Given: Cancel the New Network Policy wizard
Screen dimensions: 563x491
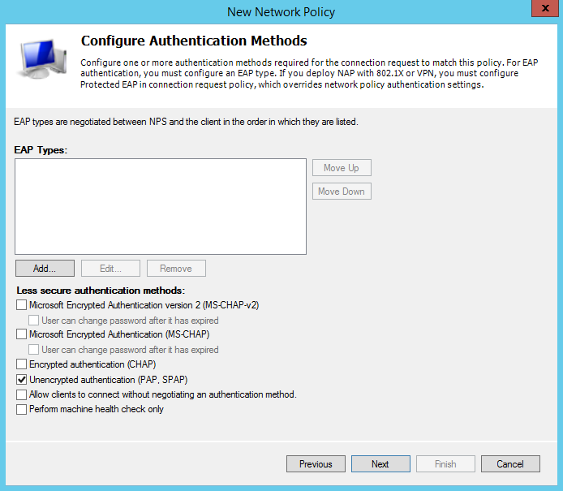Looking at the screenshot, I should click(x=510, y=464).
